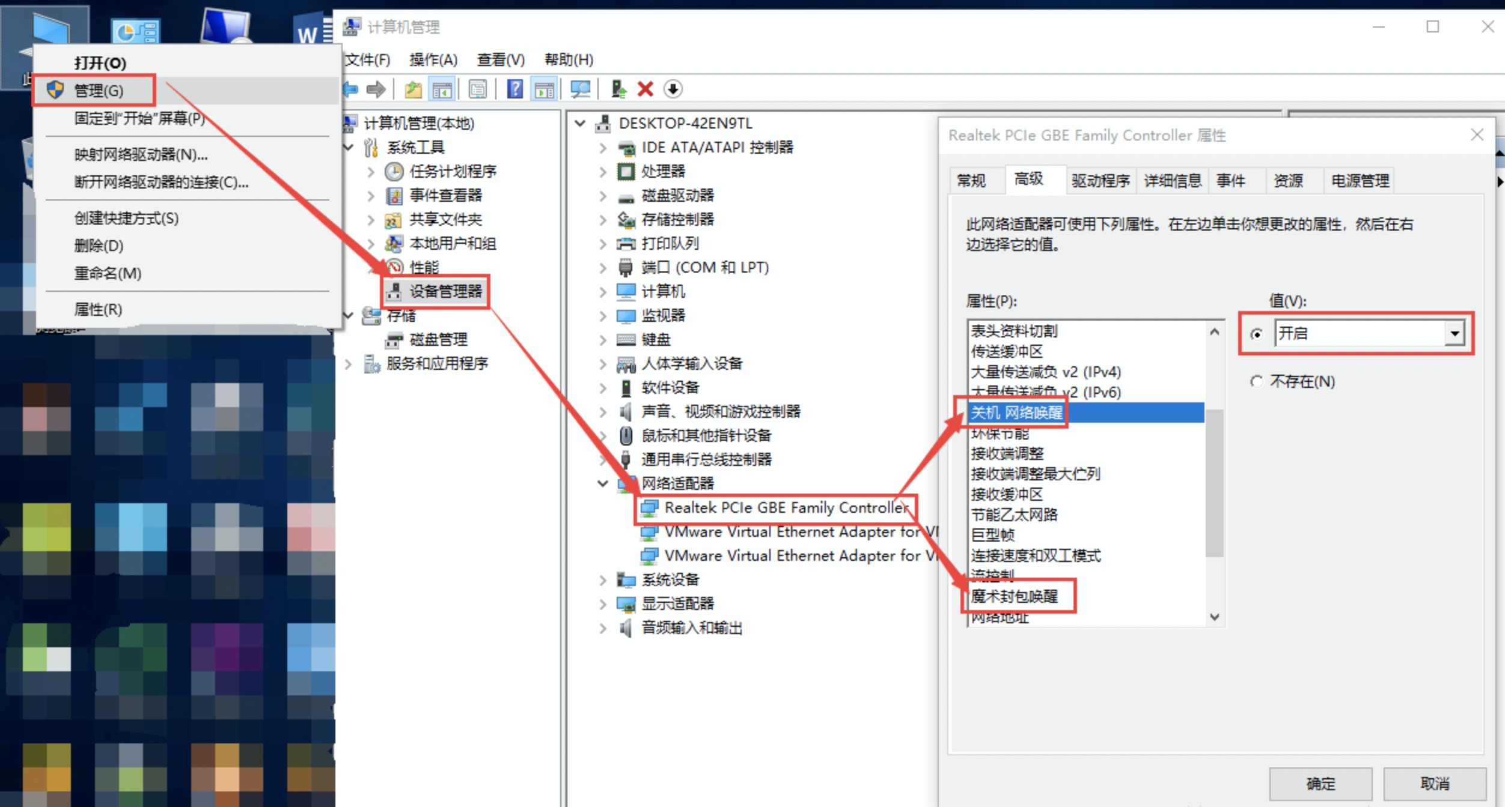Click the up-one-level folder toolbar icon
The image size is (1505, 807).
point(413,89)
